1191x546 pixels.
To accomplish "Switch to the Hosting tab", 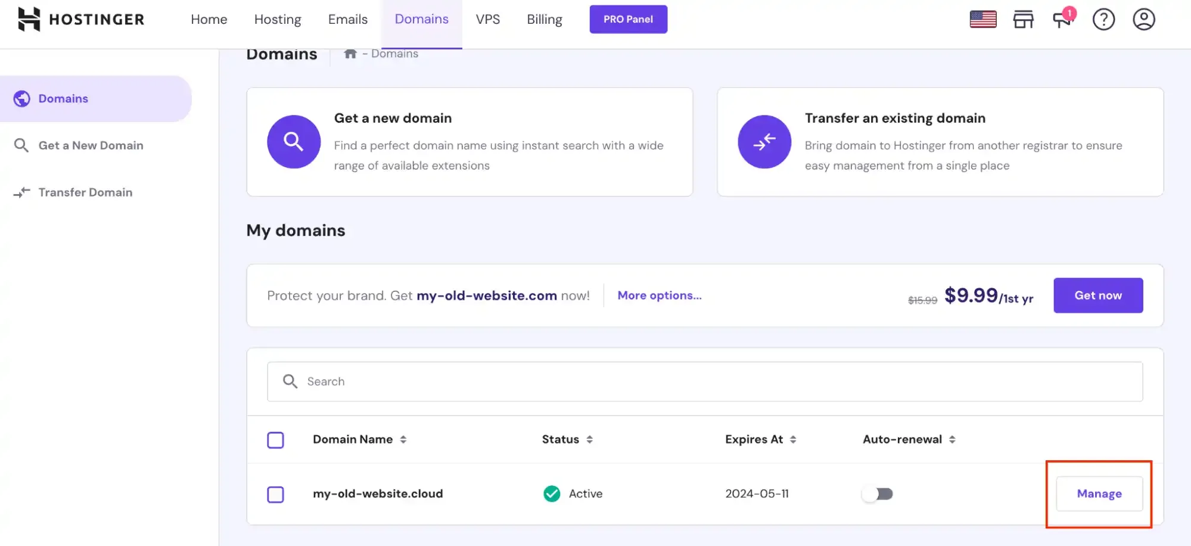I will coord(277,19).
